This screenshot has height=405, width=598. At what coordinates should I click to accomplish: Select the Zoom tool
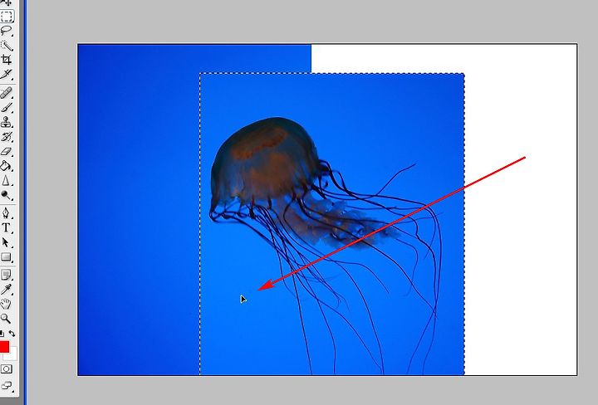tap(7, 319)
